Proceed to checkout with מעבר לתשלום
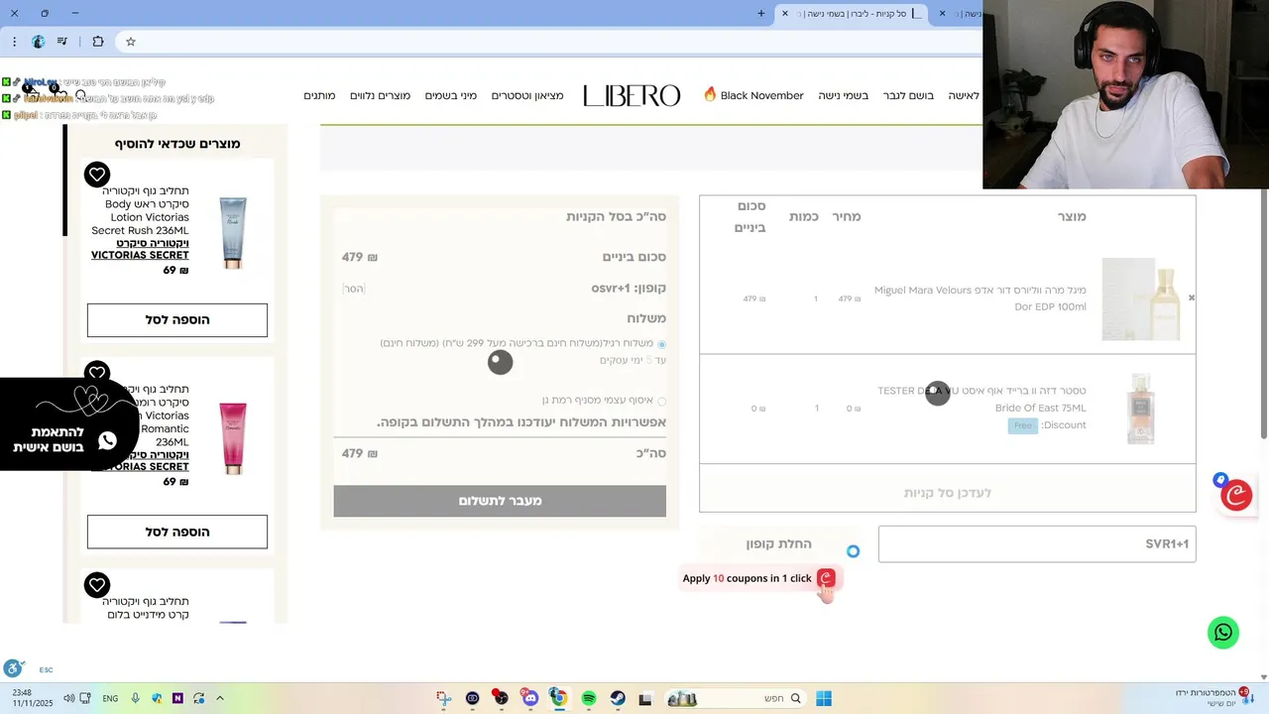The height and width of the screenshot is (714, 1269). (500, 501)
